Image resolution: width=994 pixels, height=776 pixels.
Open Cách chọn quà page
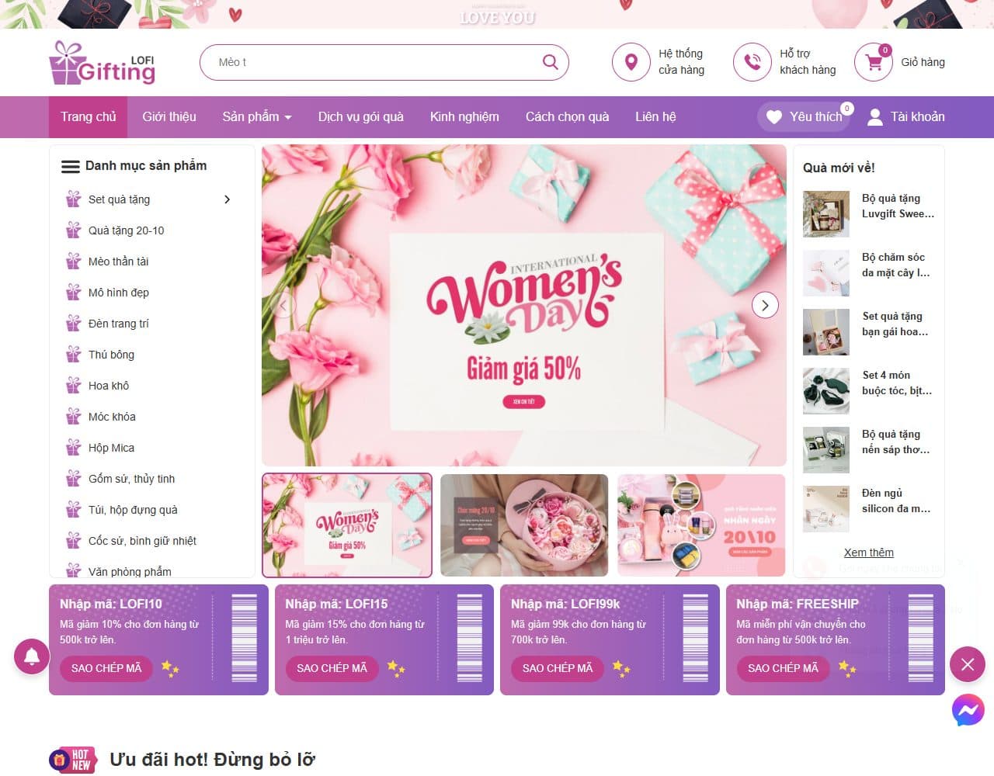click(567, 116)
